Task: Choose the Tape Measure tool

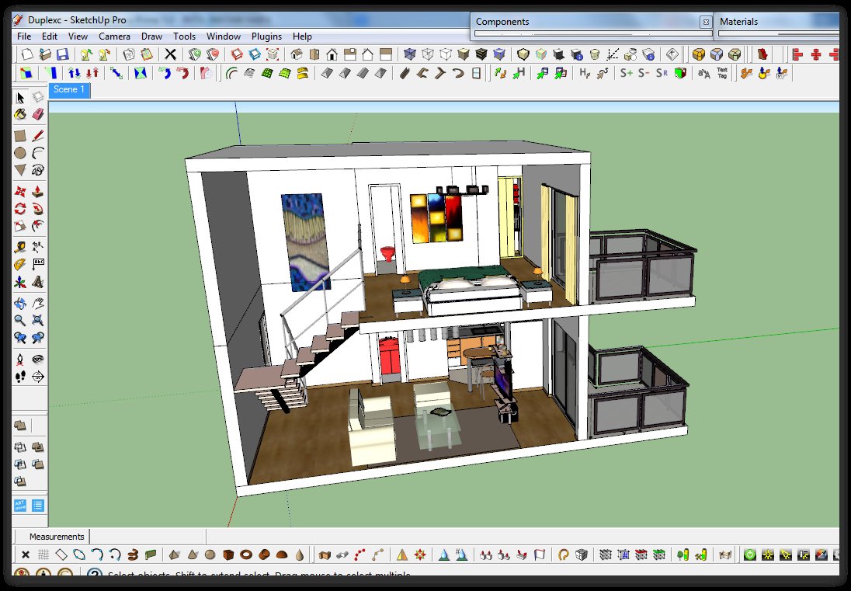Action: (20, 247)
